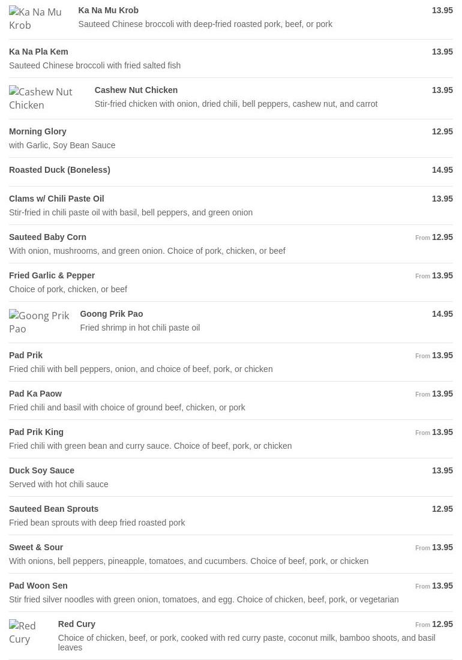
Task: Select Morning Glory dish title
Action: pos(38,131)
